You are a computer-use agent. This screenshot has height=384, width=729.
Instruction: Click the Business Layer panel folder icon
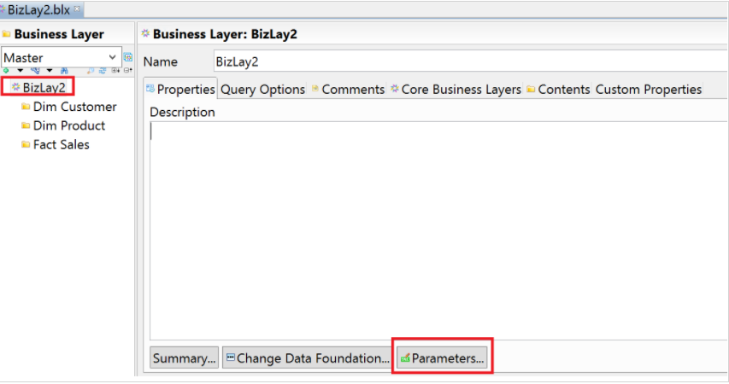[7, 34]
